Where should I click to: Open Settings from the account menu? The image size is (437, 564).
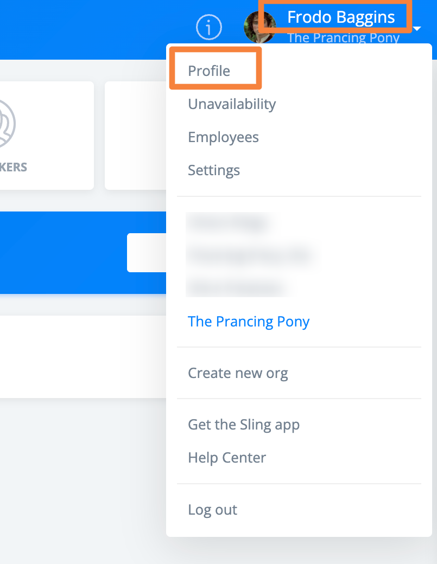pyautogui.click(x=214, y=170)
